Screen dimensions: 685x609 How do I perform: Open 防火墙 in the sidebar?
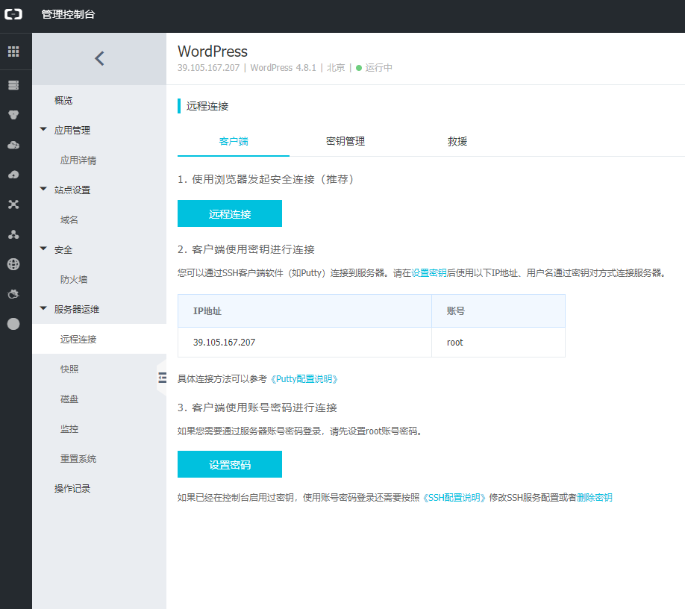tap(74, 280)
